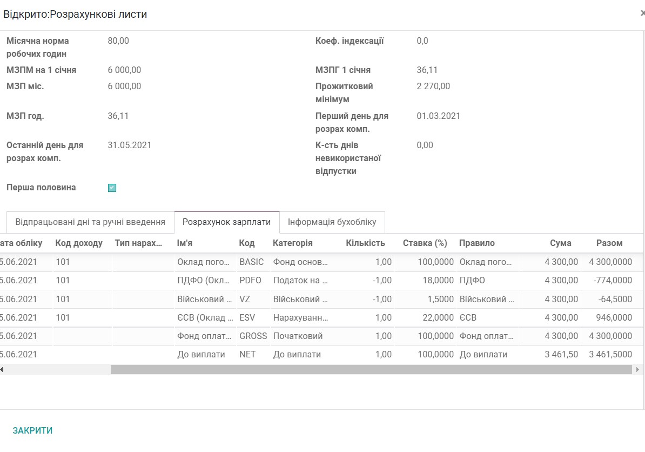
Task: Click the left scroll arrow of the table
Action: point(3,370)
